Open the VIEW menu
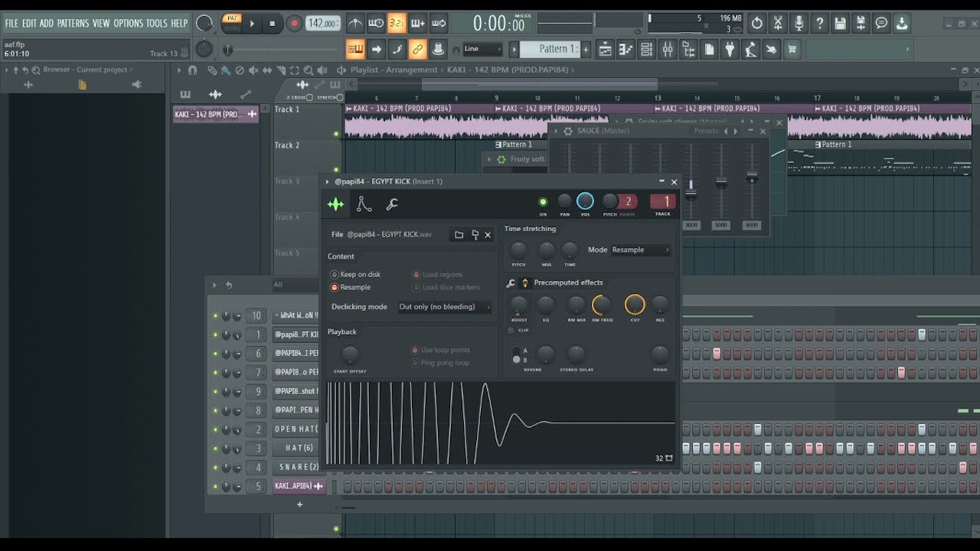This screenshot has height=551, width=980. (x=101, y=24)
